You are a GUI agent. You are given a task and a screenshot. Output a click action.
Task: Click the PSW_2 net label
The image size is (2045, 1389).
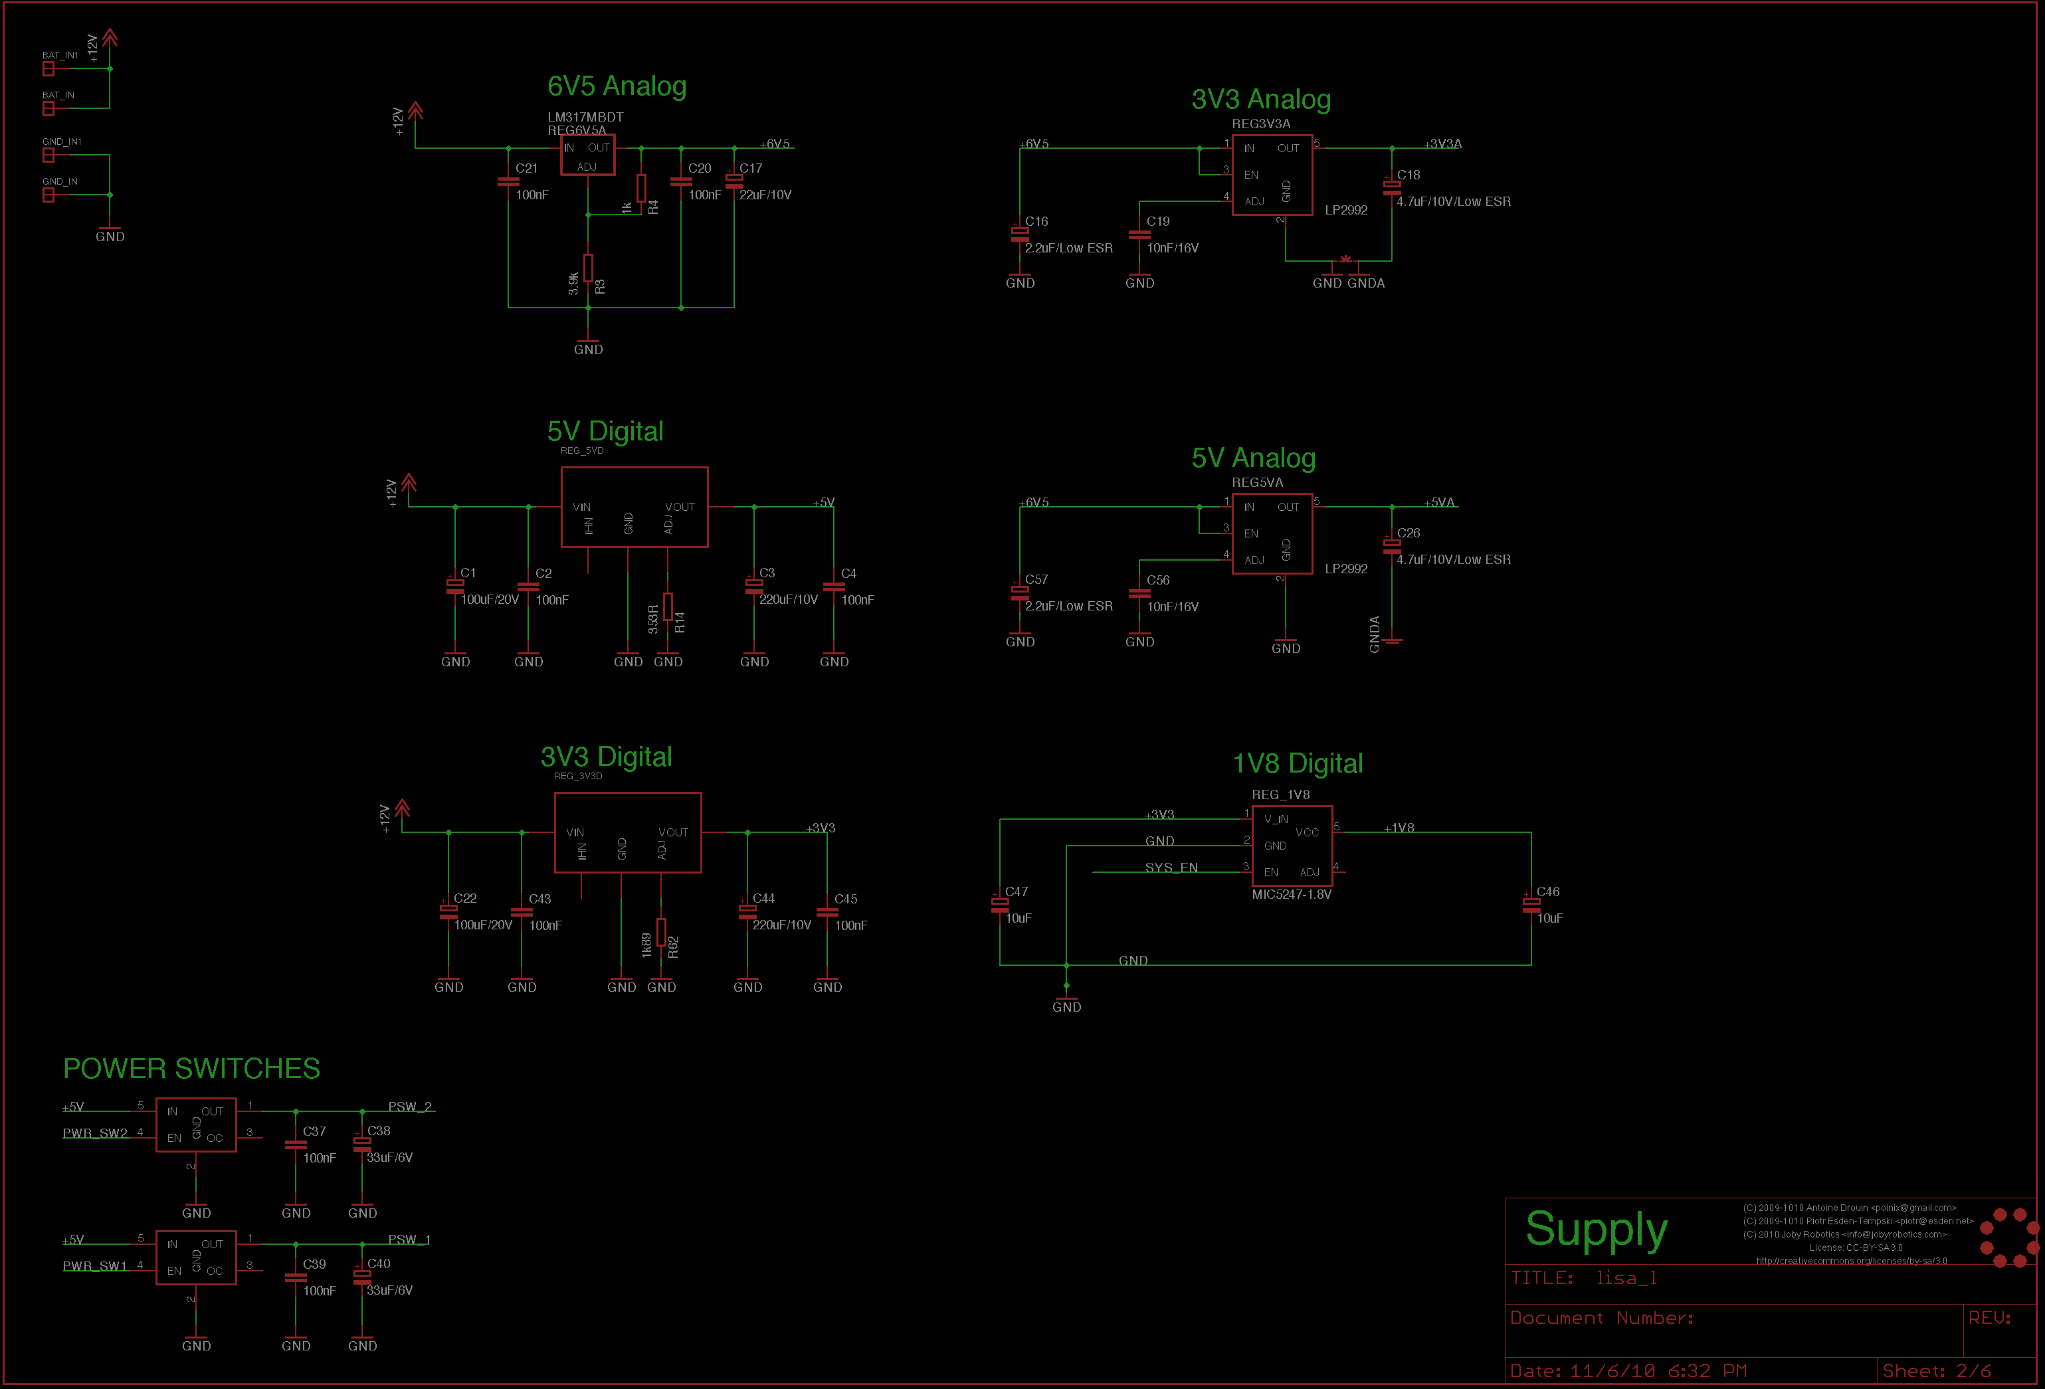pos(410,1106)
